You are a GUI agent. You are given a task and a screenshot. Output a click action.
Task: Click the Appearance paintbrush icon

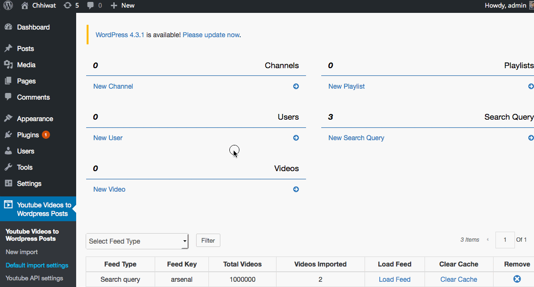(x=9, y=118)
